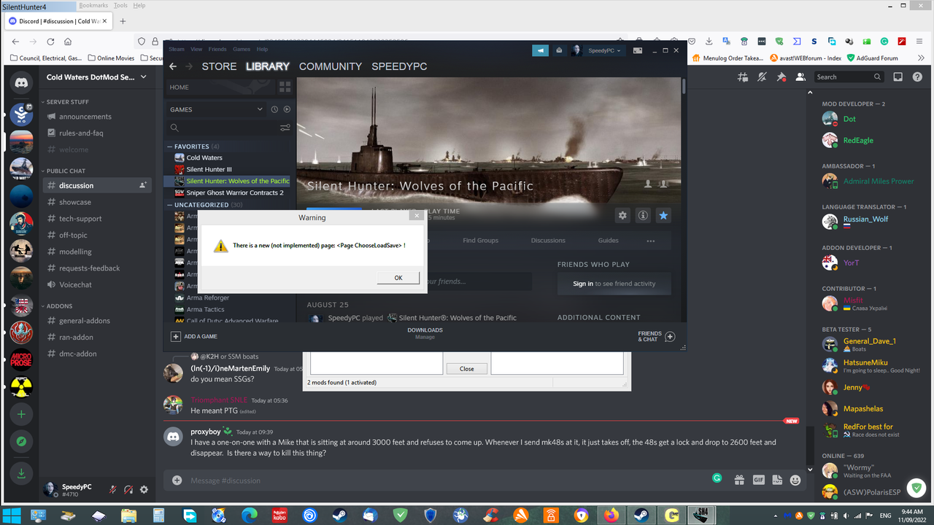Screen dimensions: 934x525
Task: Click the Discord Search box
Action: tap(849, 77)
